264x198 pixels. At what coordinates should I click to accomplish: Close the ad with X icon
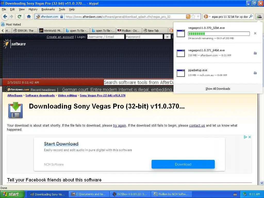[x=250, y=137]
